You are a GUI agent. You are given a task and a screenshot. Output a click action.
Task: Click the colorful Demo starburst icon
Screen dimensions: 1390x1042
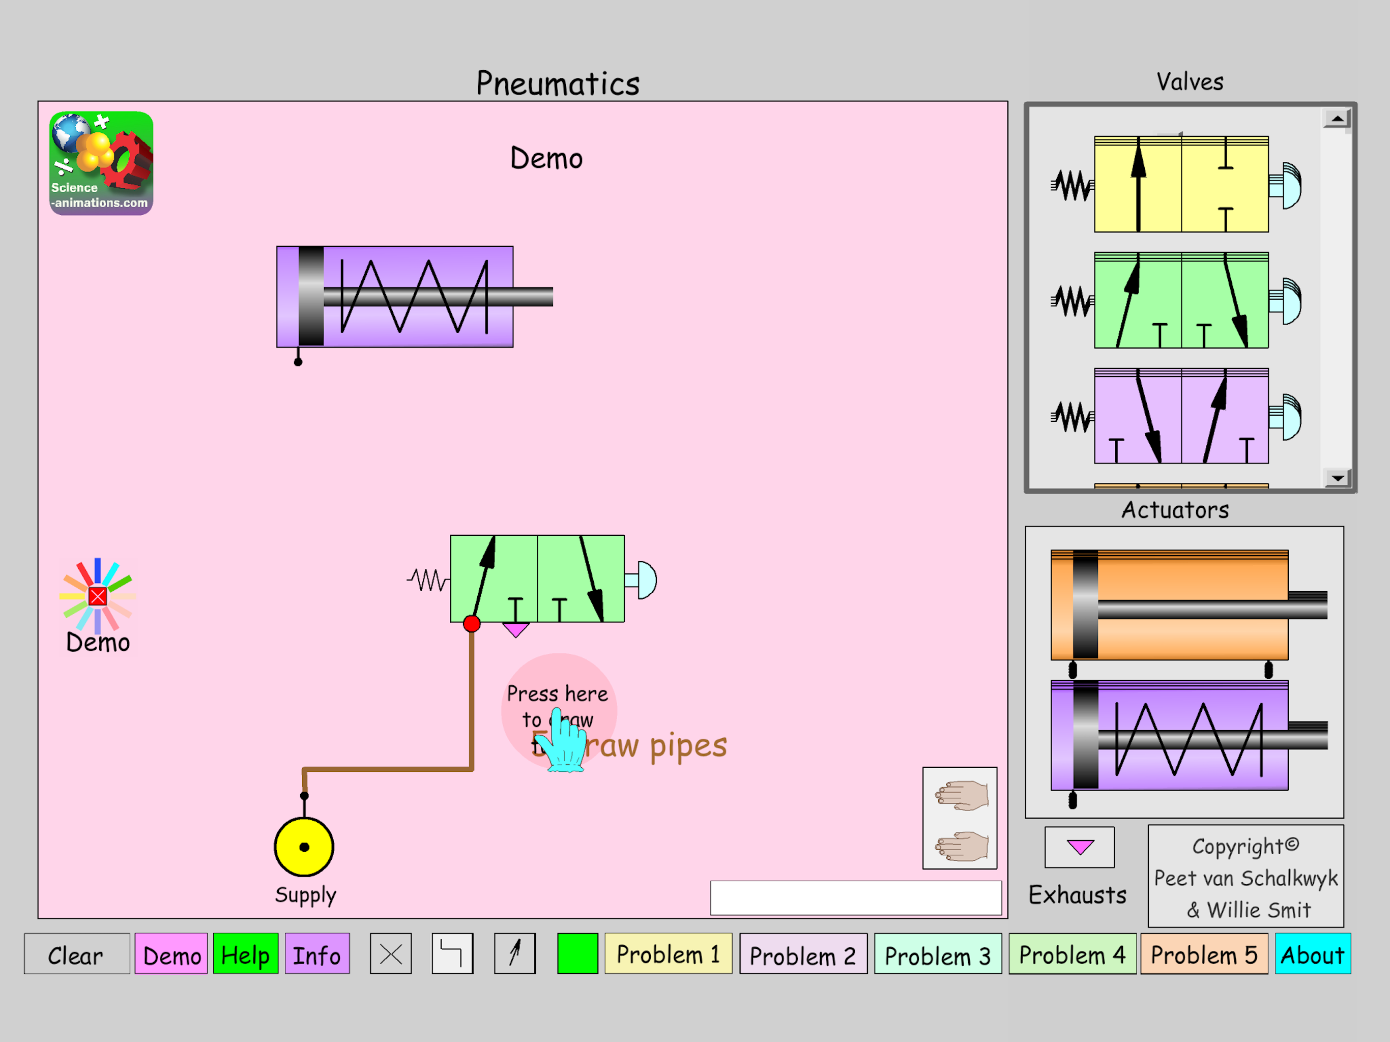pos(97,596)
